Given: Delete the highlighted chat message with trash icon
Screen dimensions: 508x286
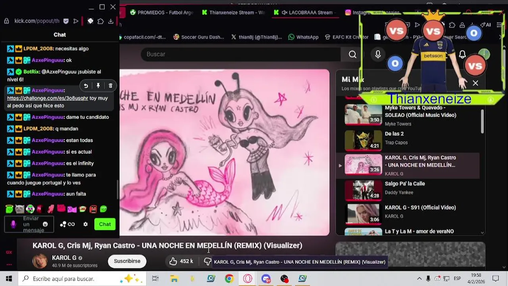Looking at the screenshot, I should pos(110,85).
